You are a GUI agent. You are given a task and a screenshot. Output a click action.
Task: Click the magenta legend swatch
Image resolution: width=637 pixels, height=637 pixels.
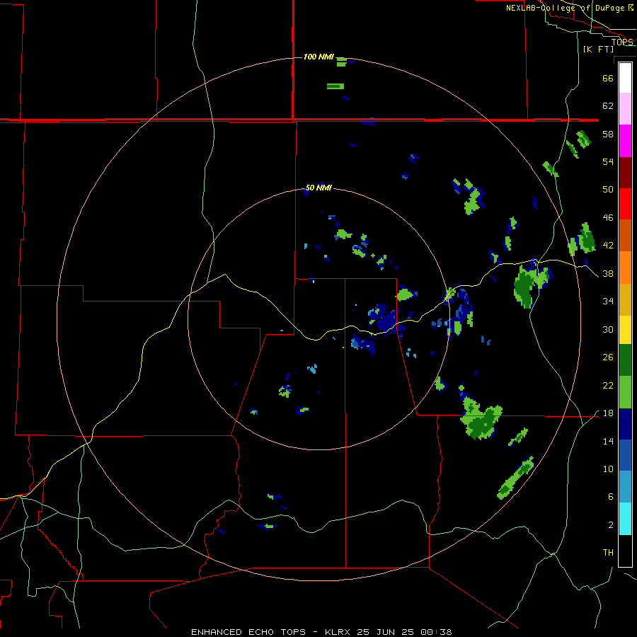625,141
